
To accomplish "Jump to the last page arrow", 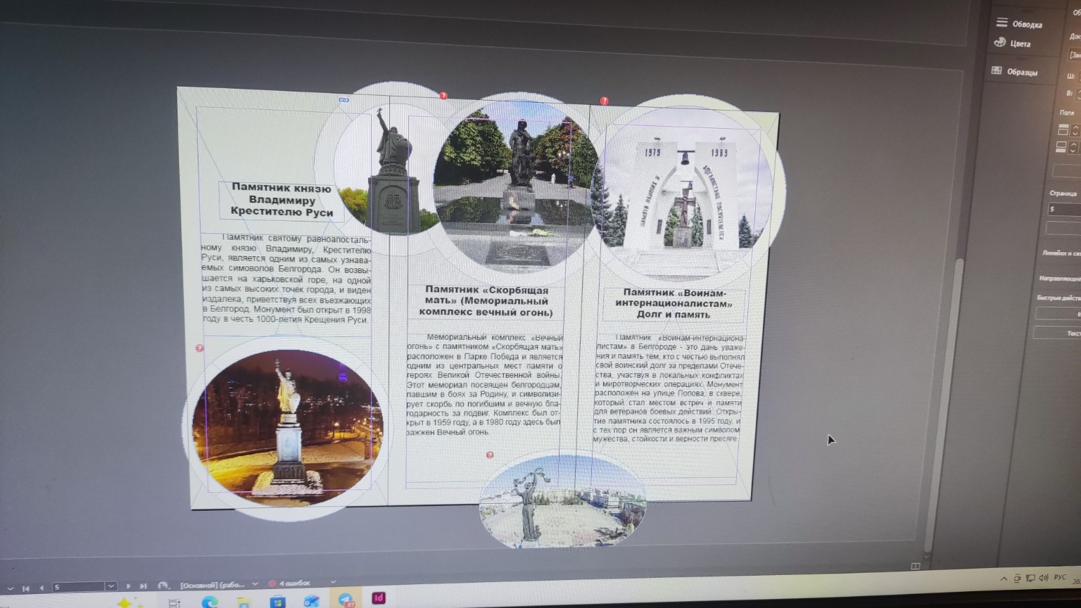I will tap(144, 585).
